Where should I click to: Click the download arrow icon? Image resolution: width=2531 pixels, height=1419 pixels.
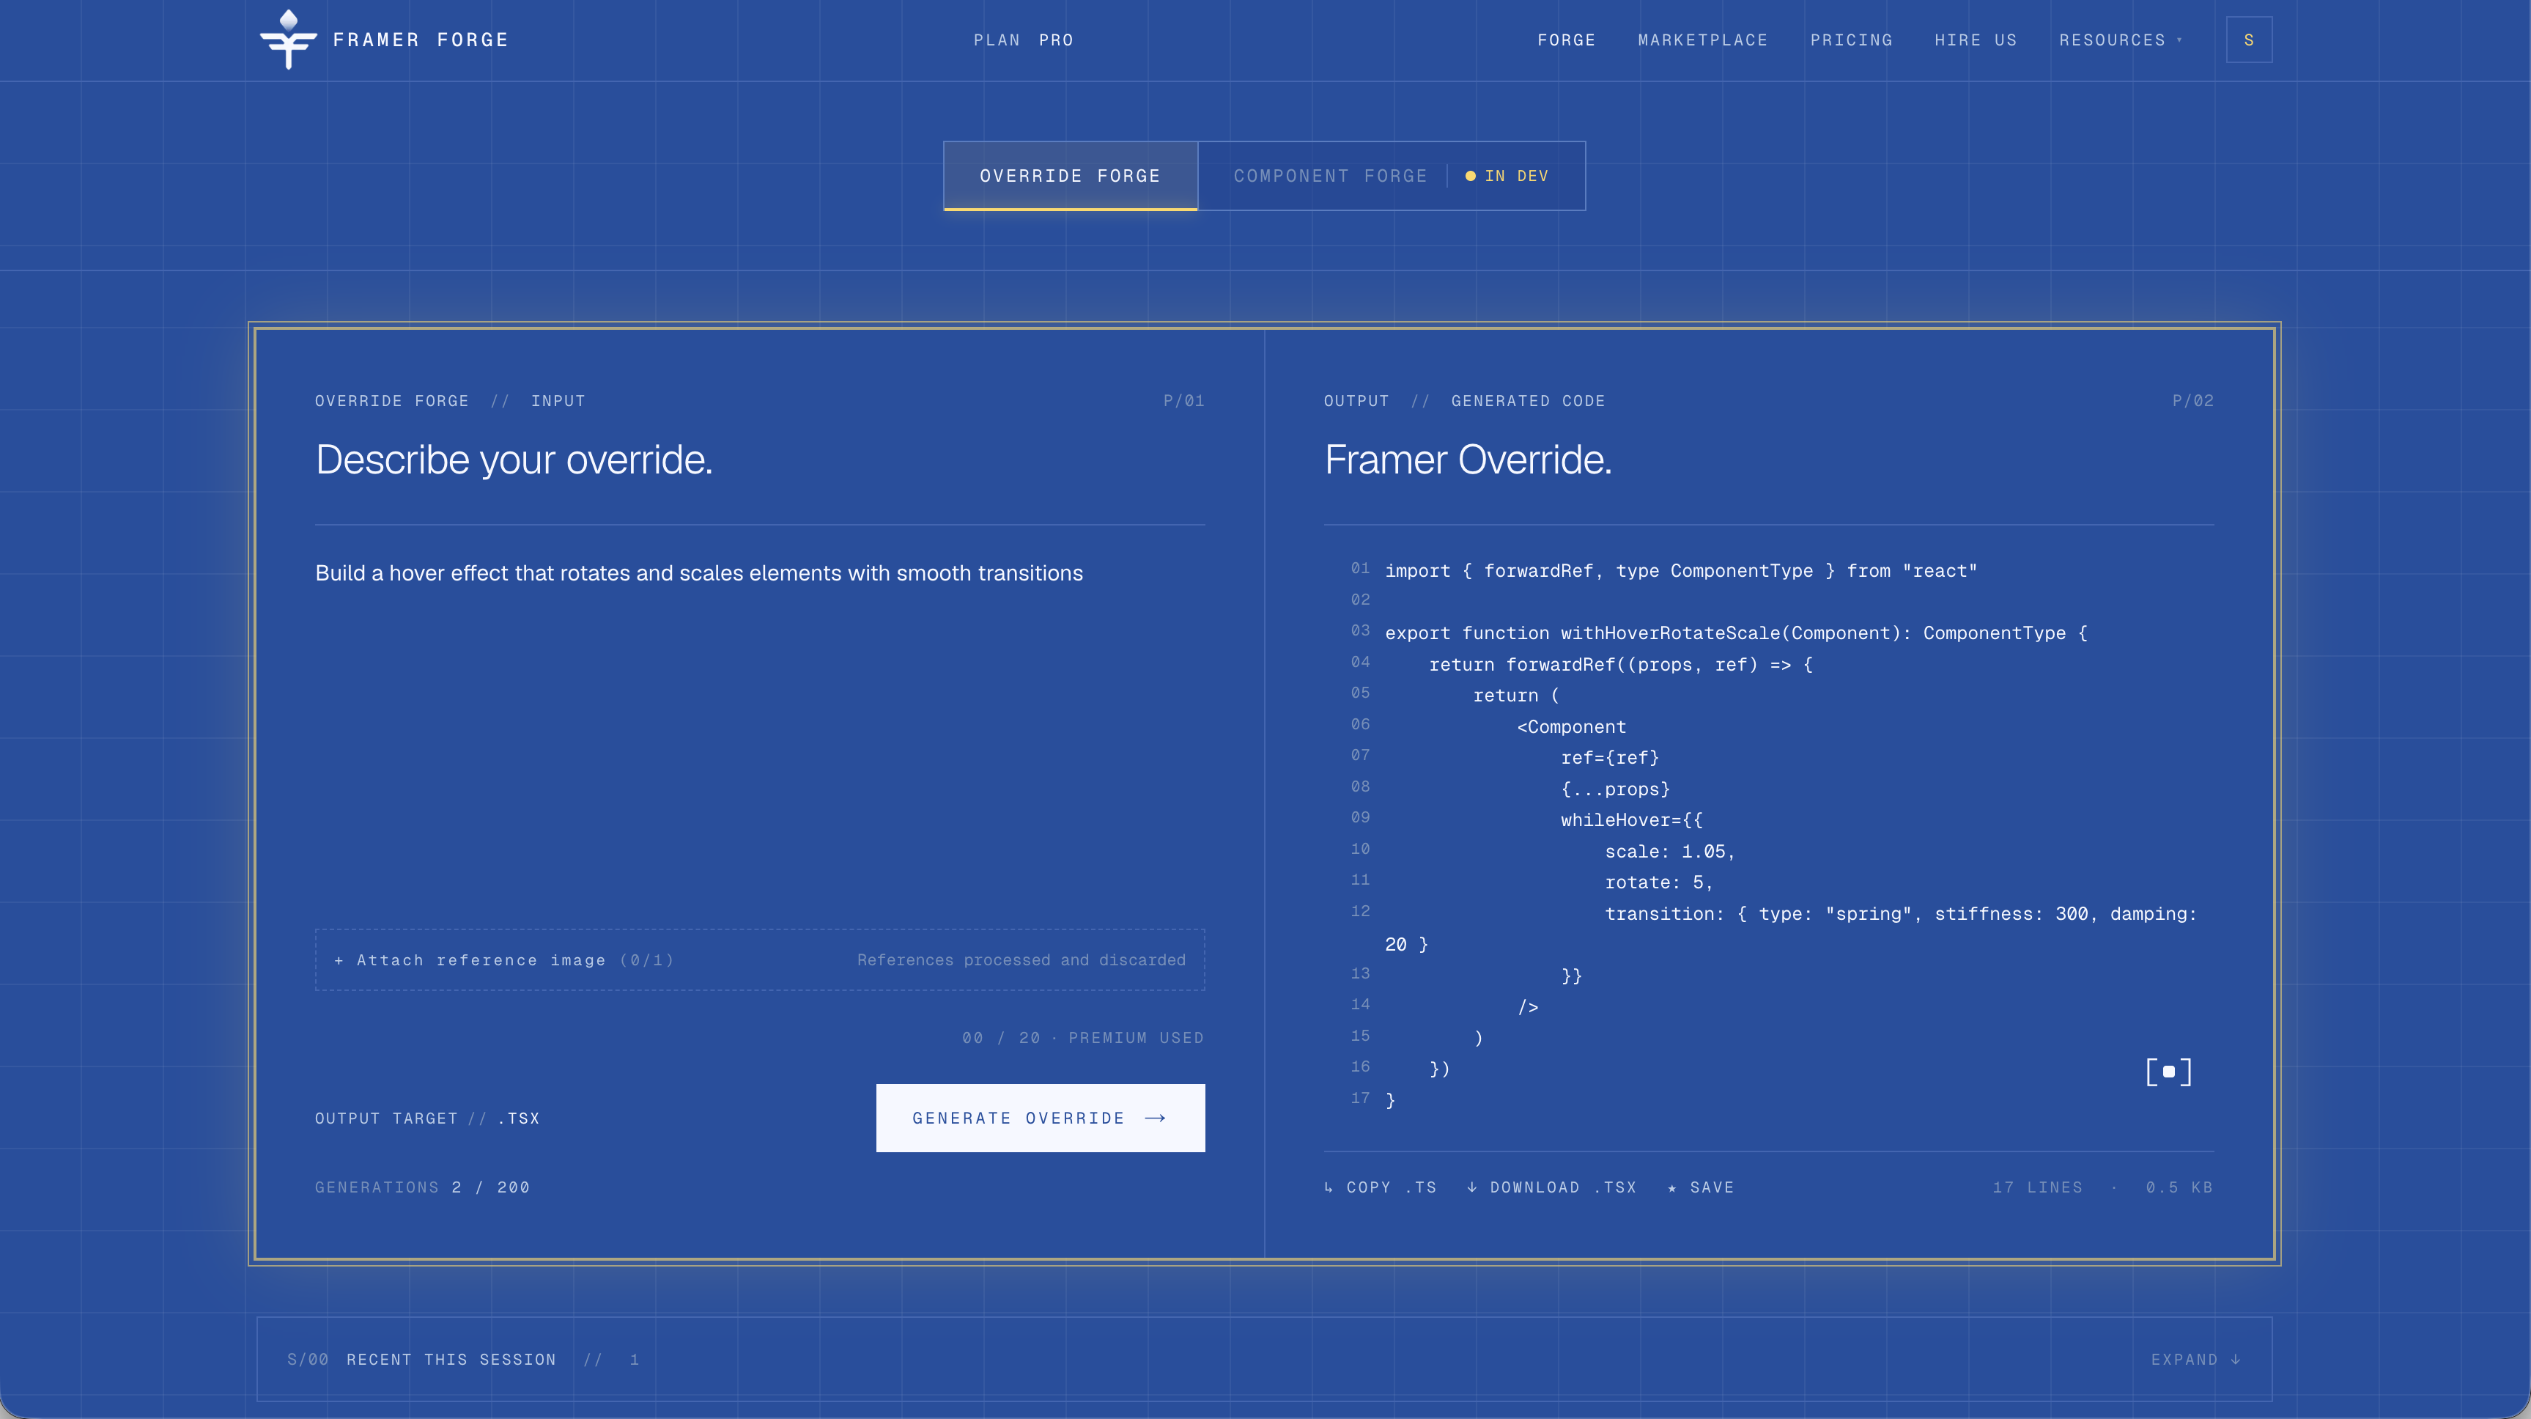point(1472,1187)
